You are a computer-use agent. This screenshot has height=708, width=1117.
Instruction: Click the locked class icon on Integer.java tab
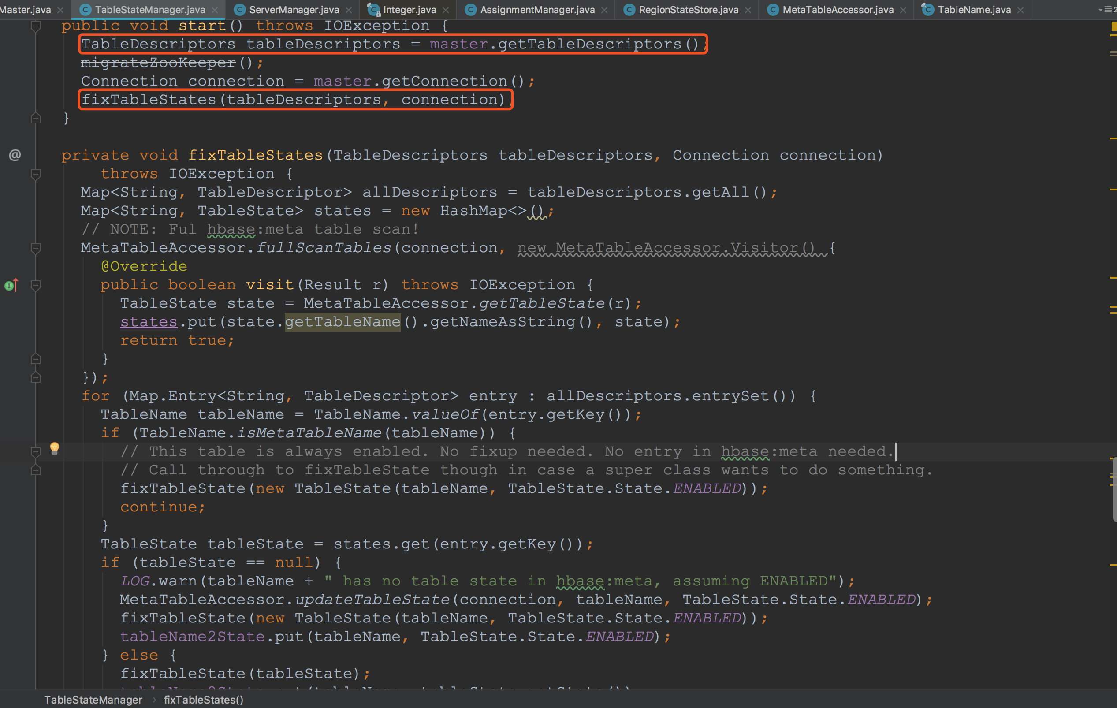[x=373, y=10]
